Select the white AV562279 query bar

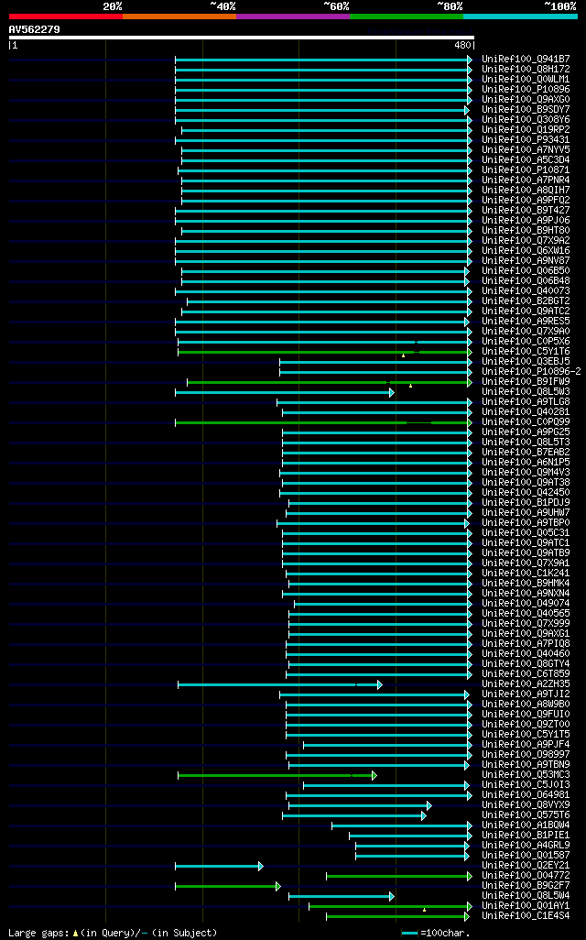click(x=242, y=38)
